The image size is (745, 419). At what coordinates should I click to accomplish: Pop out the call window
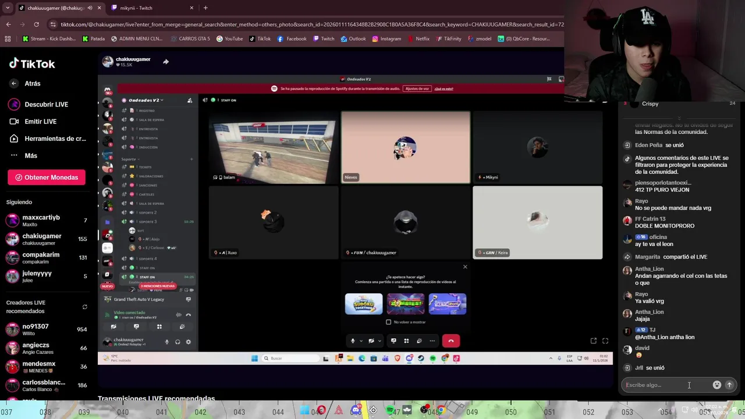click(x=593, y=341)
